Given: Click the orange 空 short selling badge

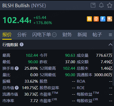Looking at the screenshot, I should 96,19.
